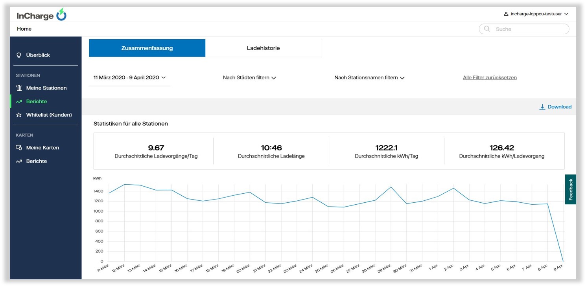Click the download arrow icon
The image size is (586, 286).
coord(542,107)
